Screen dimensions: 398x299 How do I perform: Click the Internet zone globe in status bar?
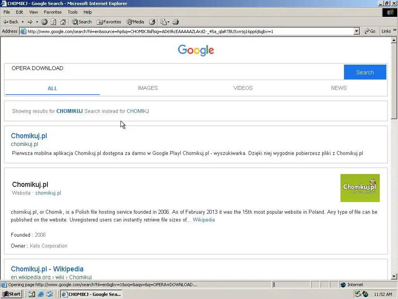[x=343, y=285]
